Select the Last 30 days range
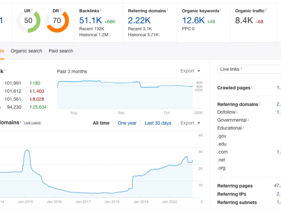 [x=158, y=123]
